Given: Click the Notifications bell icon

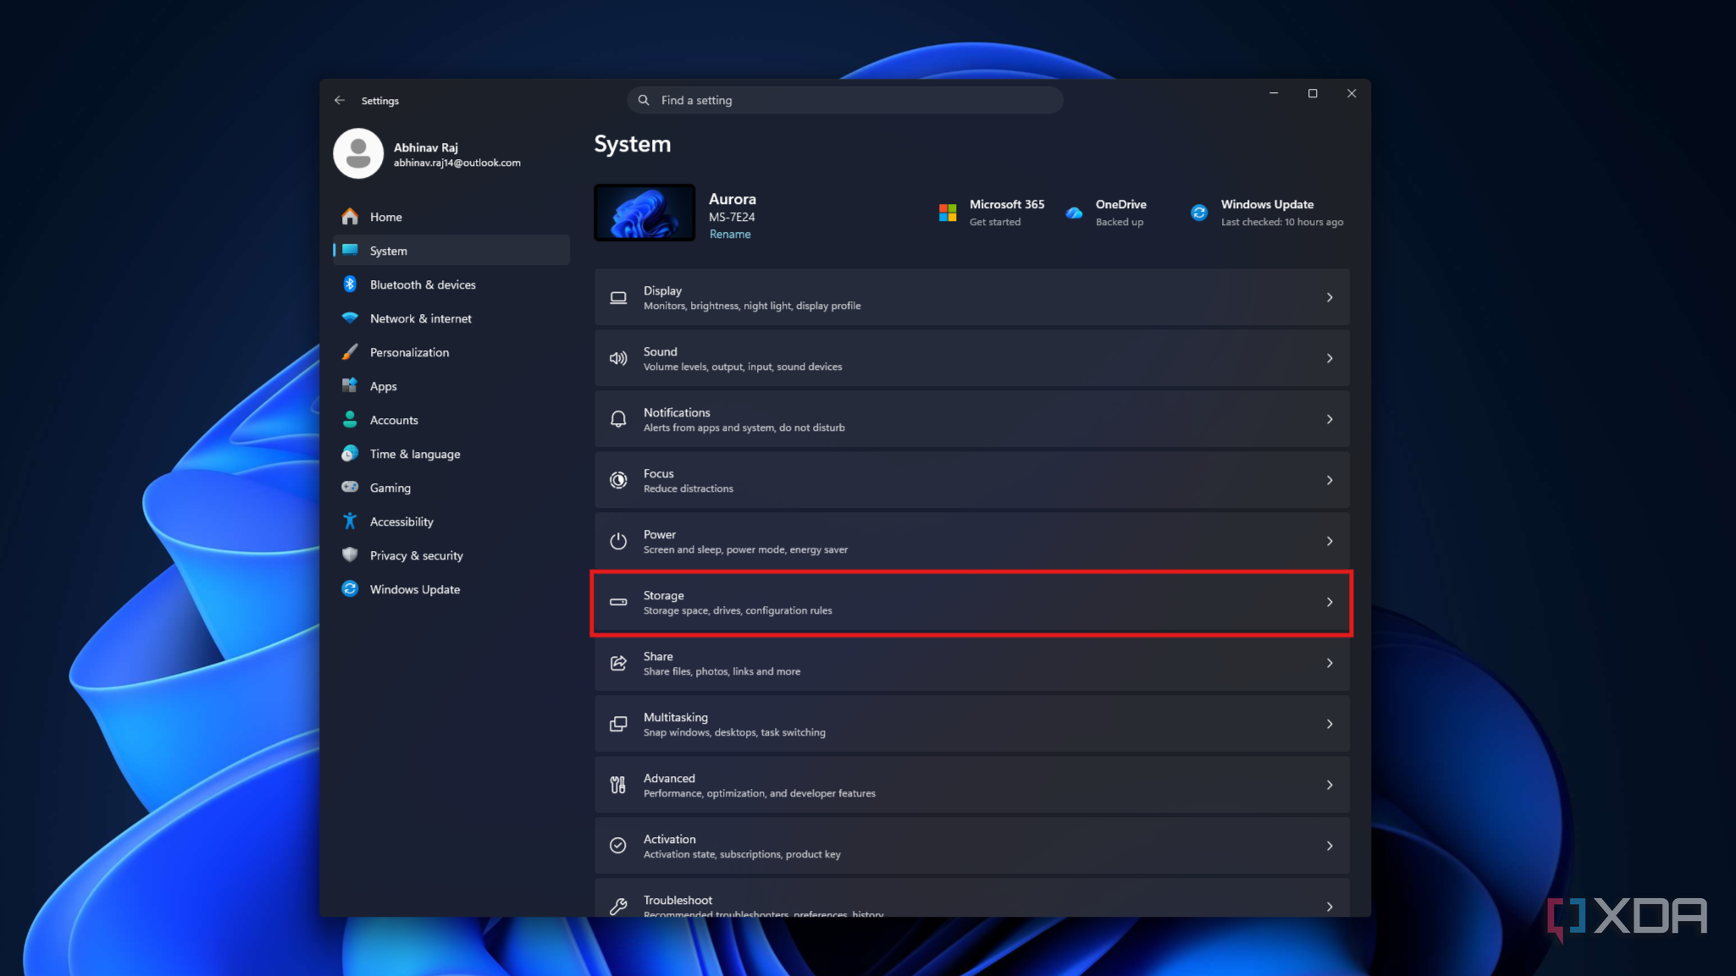Looking at the screenshot, I should 618,420.
